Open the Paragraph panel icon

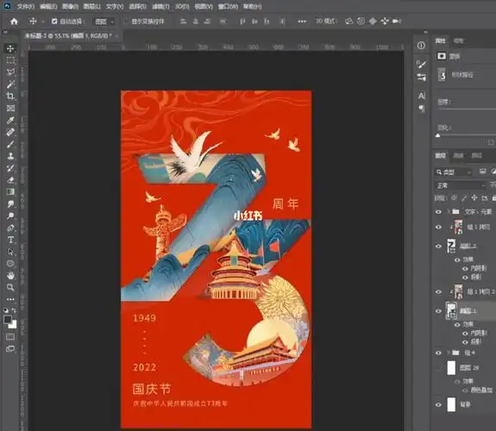[x=421, y=109]
